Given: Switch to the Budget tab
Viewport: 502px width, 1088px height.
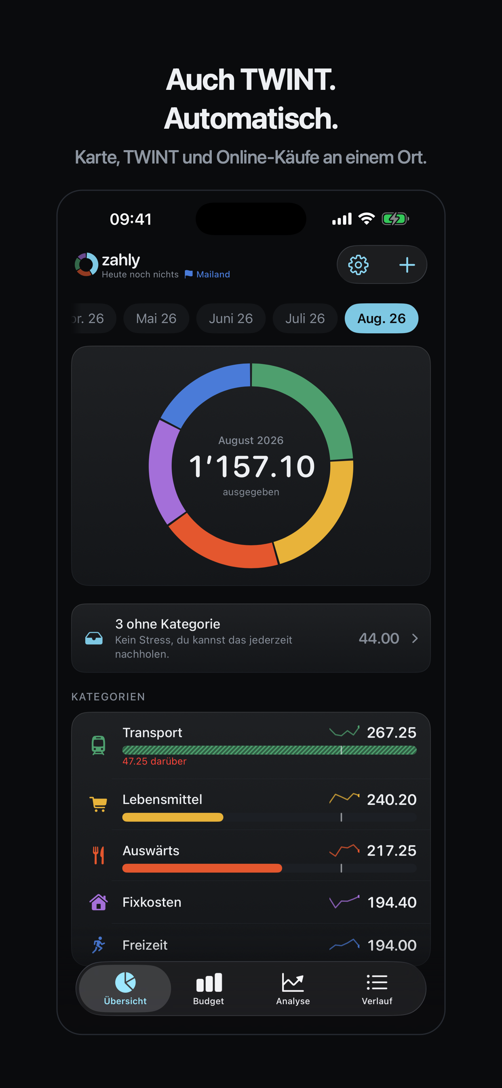Looking at the screenshot, I should tap(209, 988).
